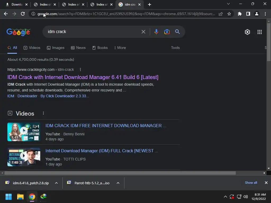
Task: Select the Books search tab
Action: 100,48
